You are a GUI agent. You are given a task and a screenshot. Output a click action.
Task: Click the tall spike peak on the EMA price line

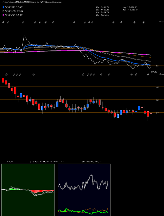coord(24,36)
